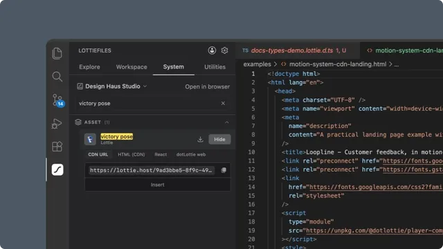Click the fonts.googleapis.com css2 stylesheet href link
This screenshot has height=249, width=443.
(376, 187)
